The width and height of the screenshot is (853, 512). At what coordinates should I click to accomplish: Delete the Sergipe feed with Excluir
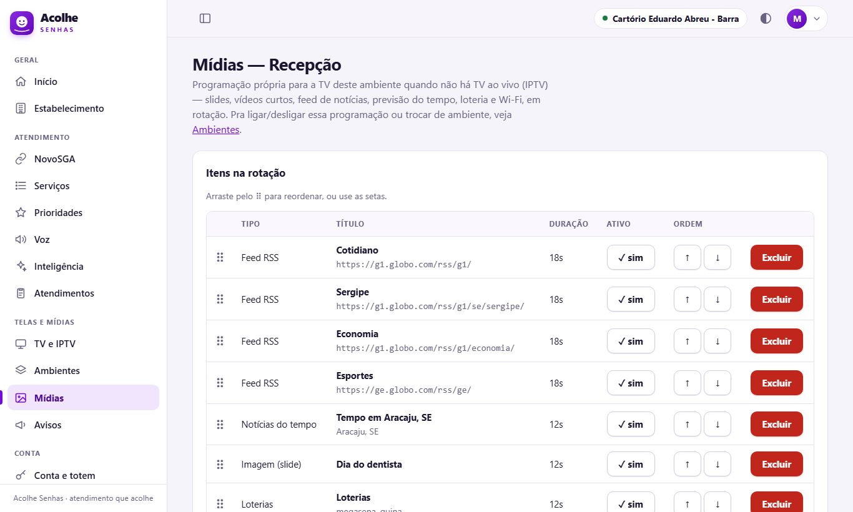coord(777,299)
